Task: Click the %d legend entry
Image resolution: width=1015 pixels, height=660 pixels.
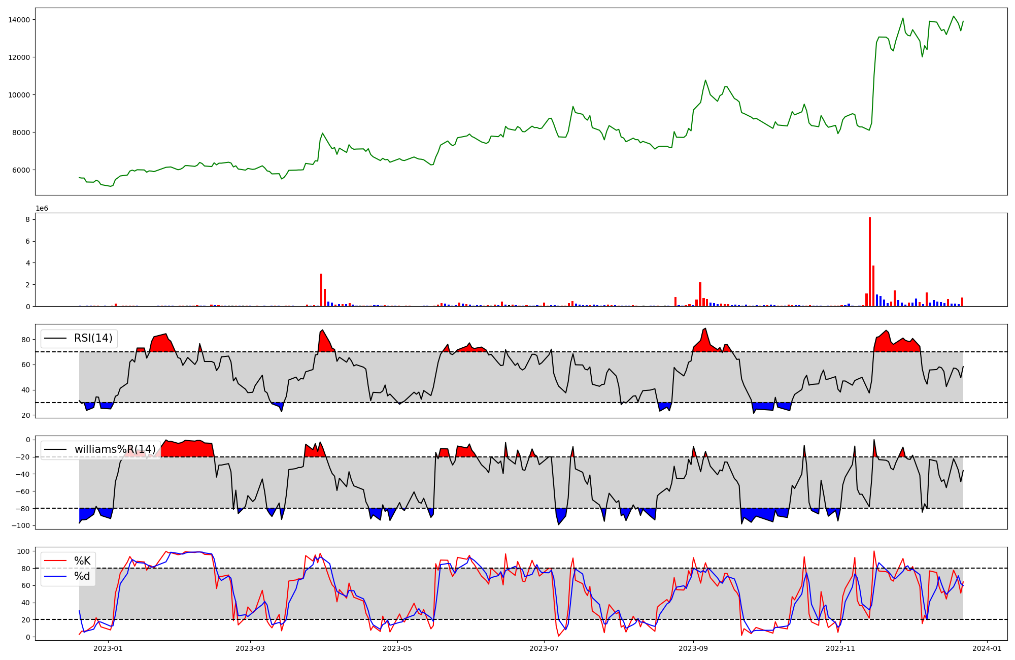Action: click(82, 576)
